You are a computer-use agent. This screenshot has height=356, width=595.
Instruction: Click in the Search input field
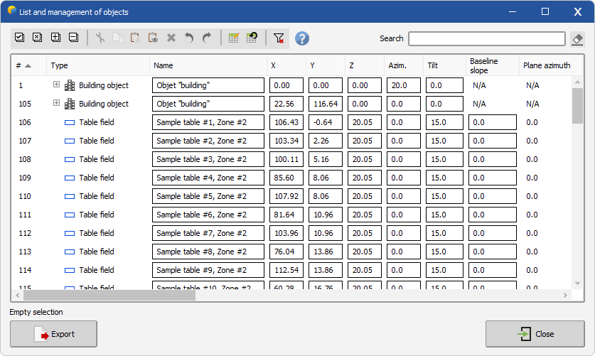pyautogui.click(x=487, y=38)
